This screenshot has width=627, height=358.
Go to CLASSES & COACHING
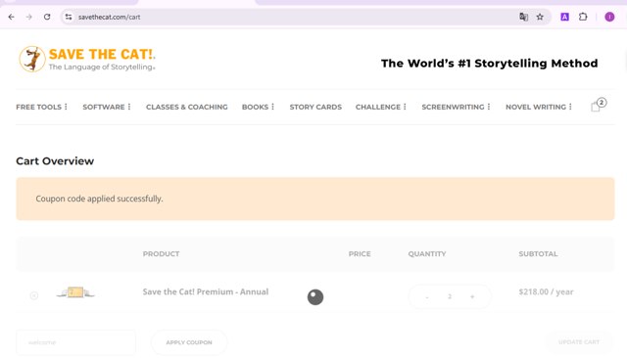(x=187, y=107)
